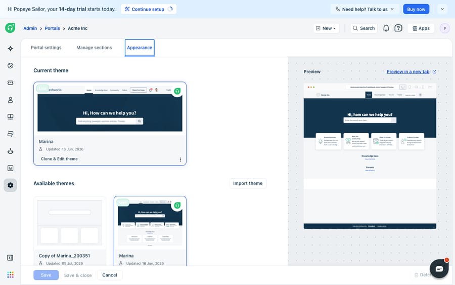Click the Freshdesk headset logo
This screenshot has width=455, height=285.
point(10,28)
